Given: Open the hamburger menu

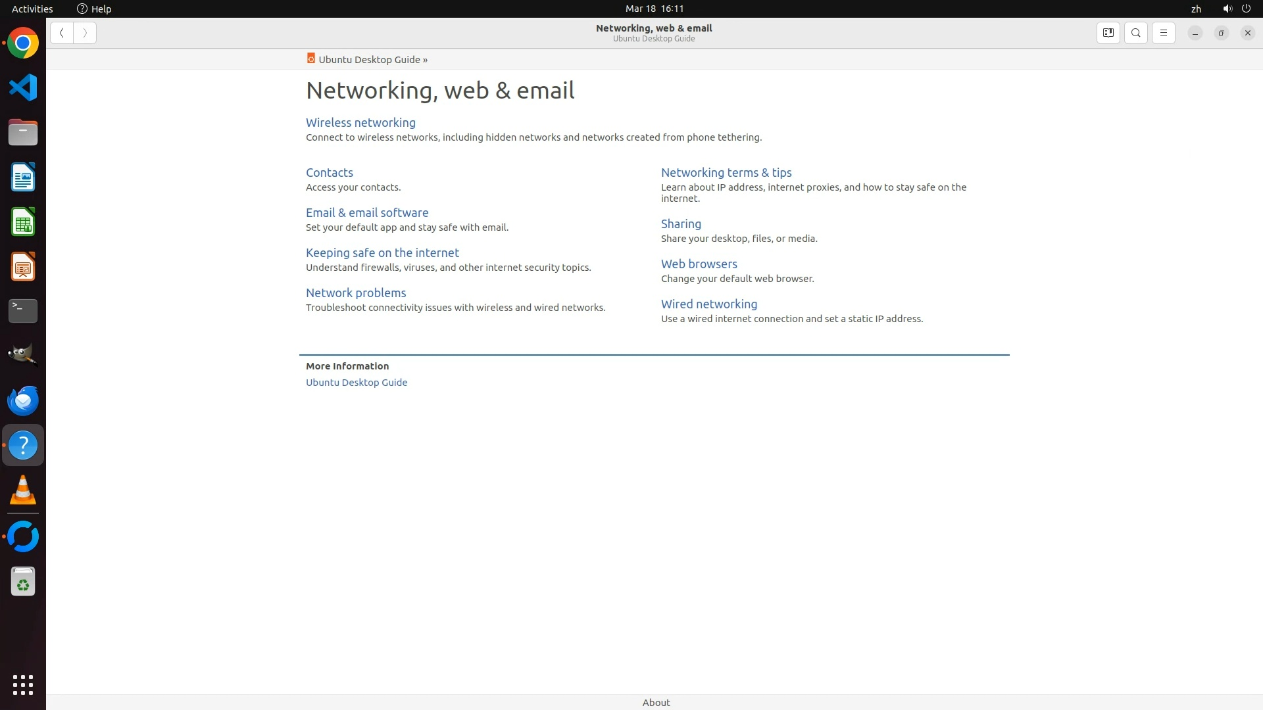Looking at the screenshot, I should pos(1163,33).
